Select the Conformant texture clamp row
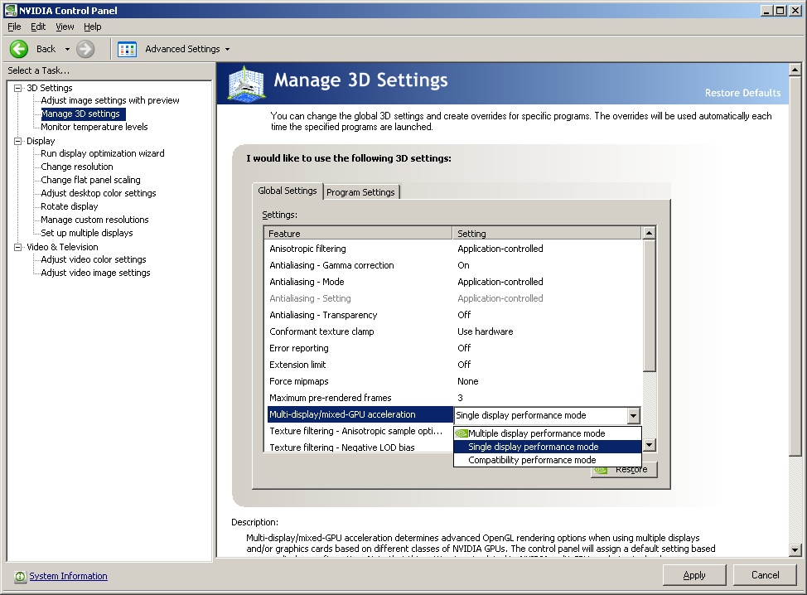The height and width of the screenshot is (595, 807). pyautogui.click(x=453, y=331)
